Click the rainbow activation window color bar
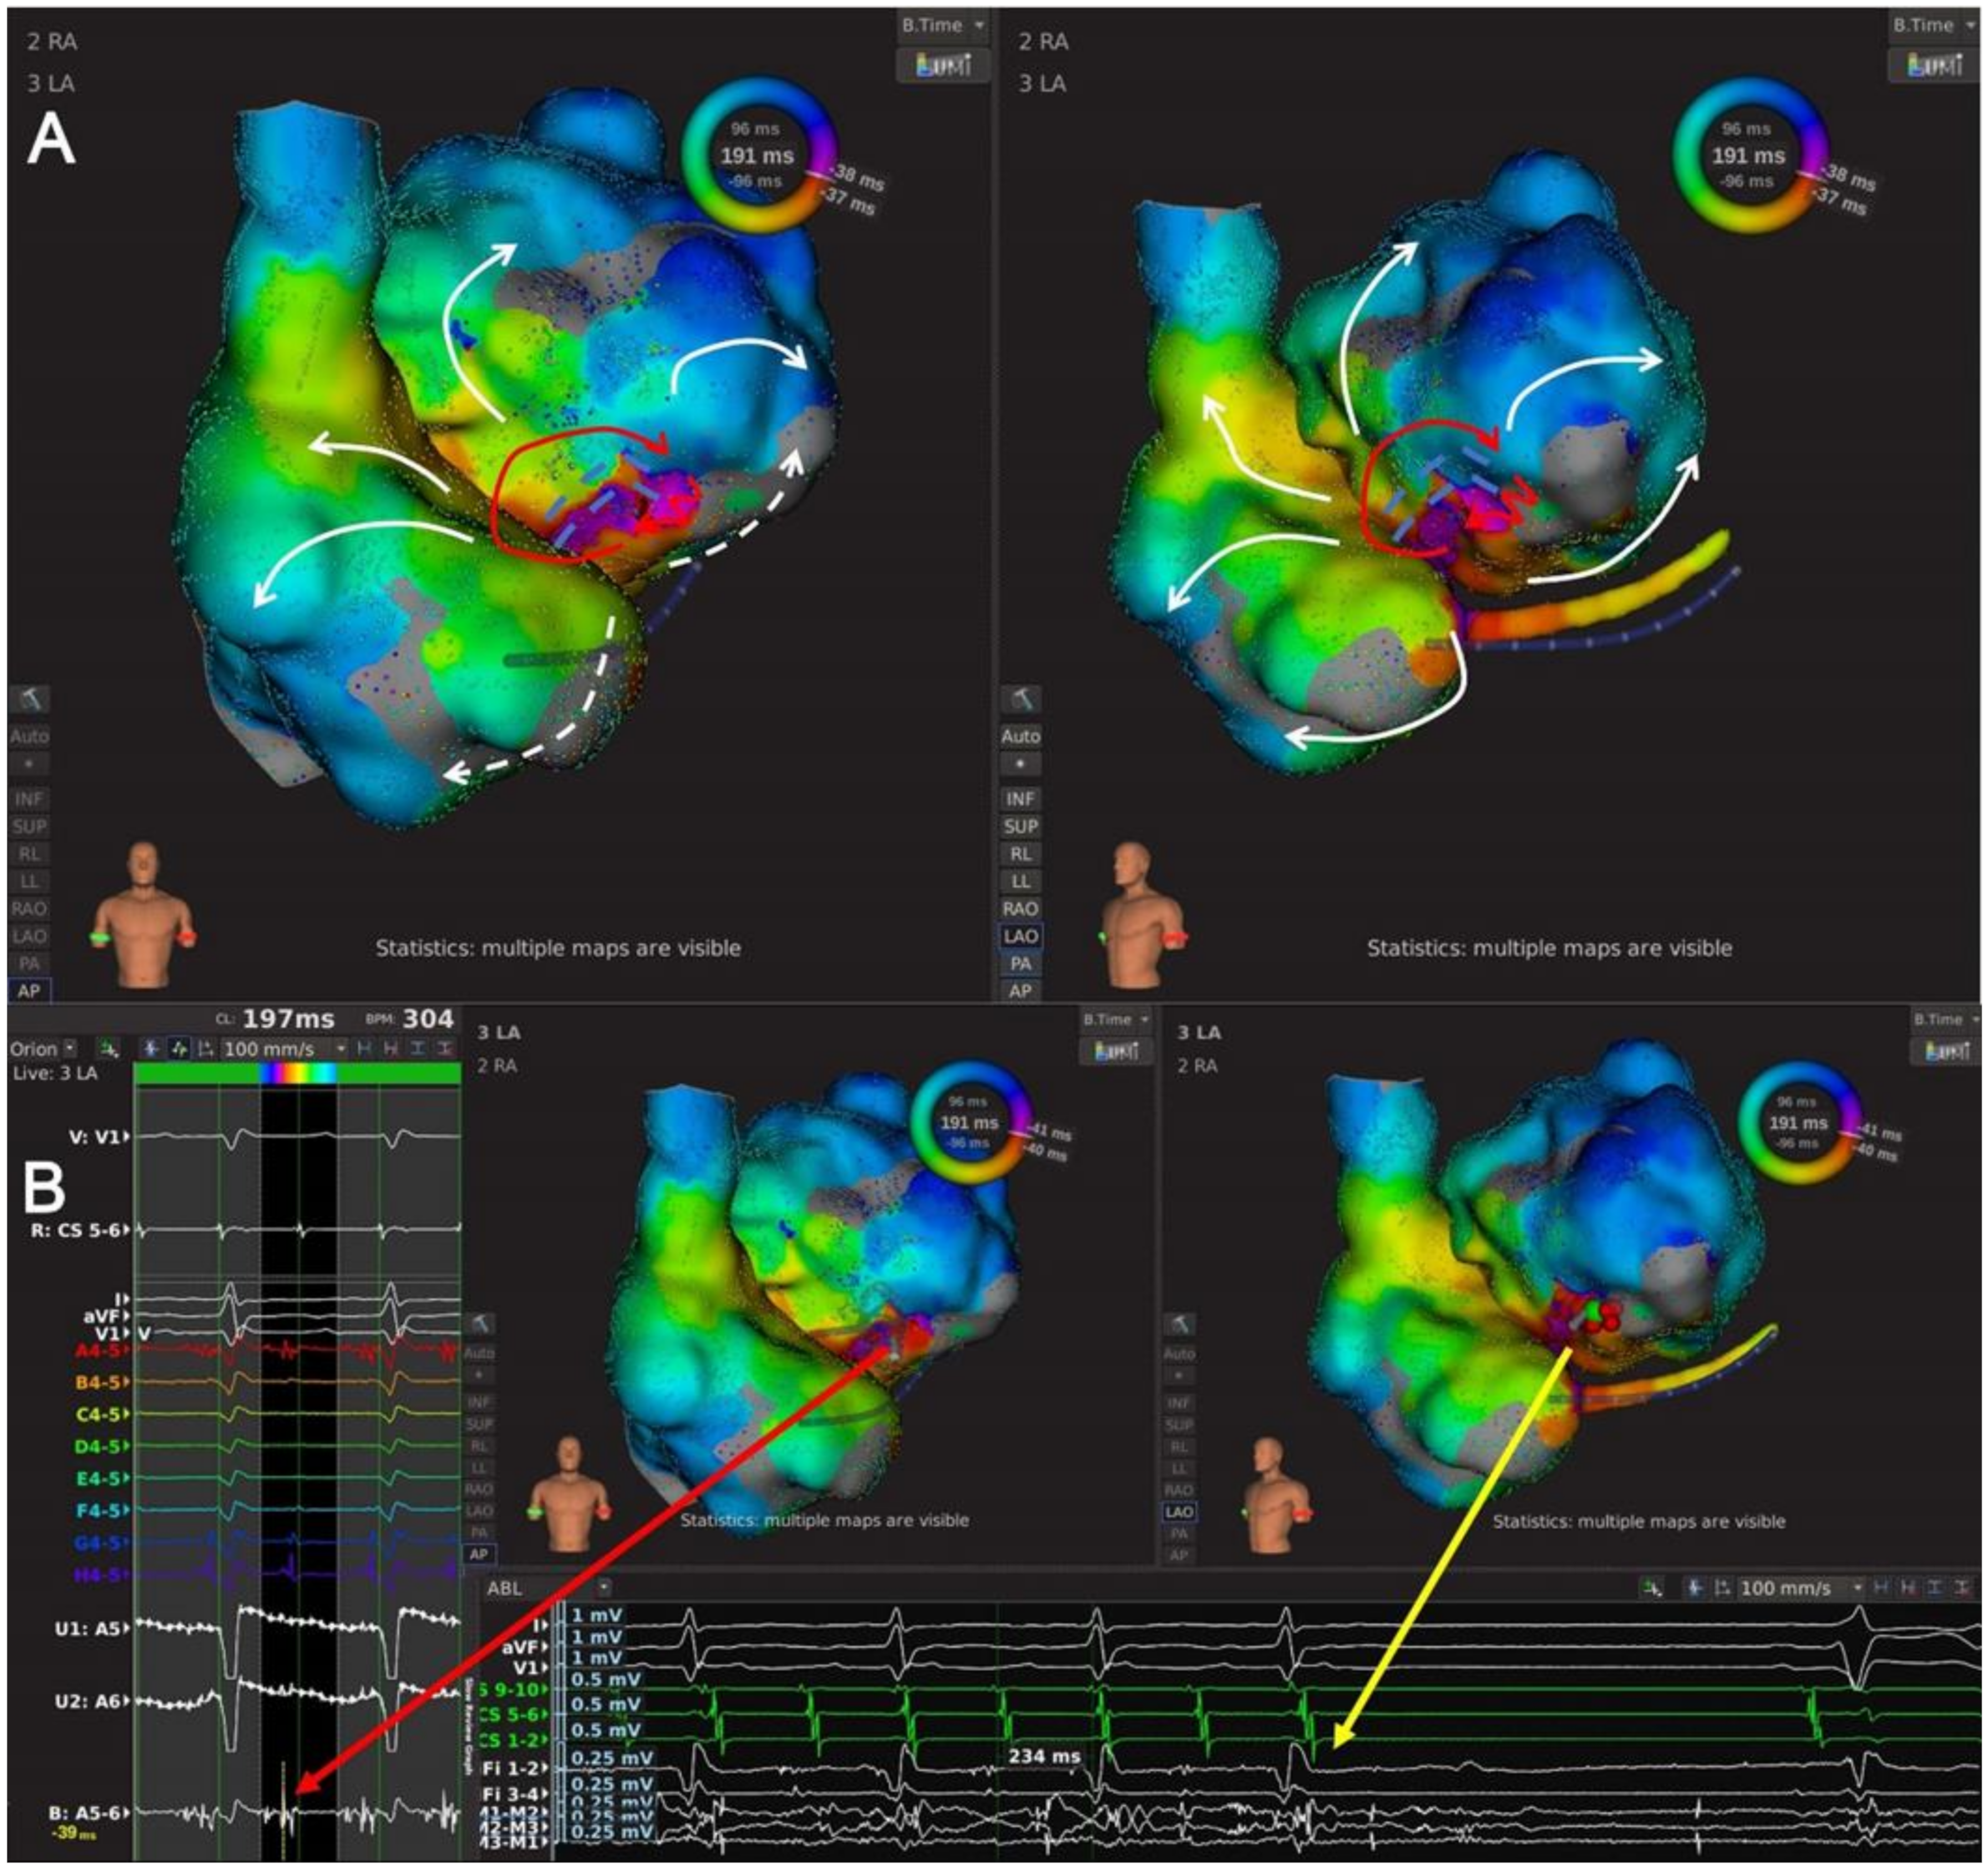This screenshot has width=1988, height=1871. [x=298, y=1074]
